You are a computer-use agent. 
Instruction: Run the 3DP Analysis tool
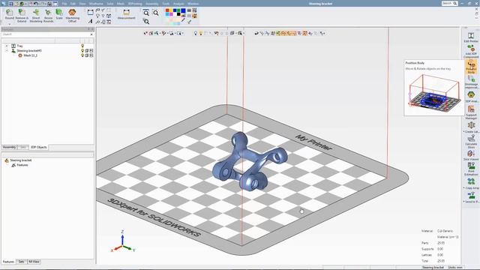(x=471, y=97)
